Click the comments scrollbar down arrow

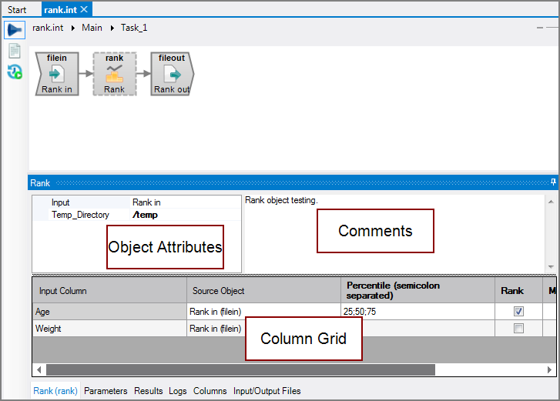click(551, 266)
